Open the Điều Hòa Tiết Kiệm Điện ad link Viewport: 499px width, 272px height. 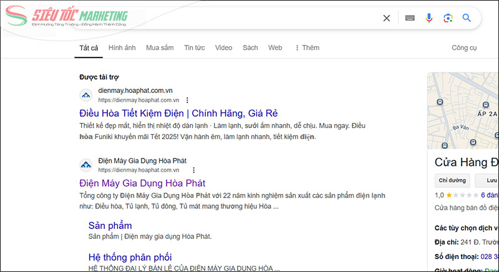pos(178,114)
